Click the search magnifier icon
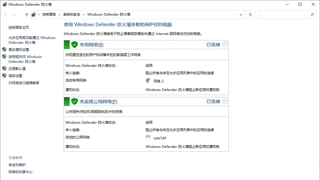The image size is (320, 180). [312, 15]
